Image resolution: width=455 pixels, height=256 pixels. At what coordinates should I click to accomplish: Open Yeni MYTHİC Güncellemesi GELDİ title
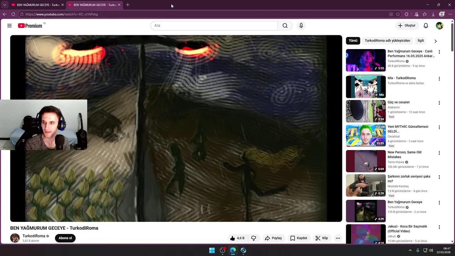(408, 129)
